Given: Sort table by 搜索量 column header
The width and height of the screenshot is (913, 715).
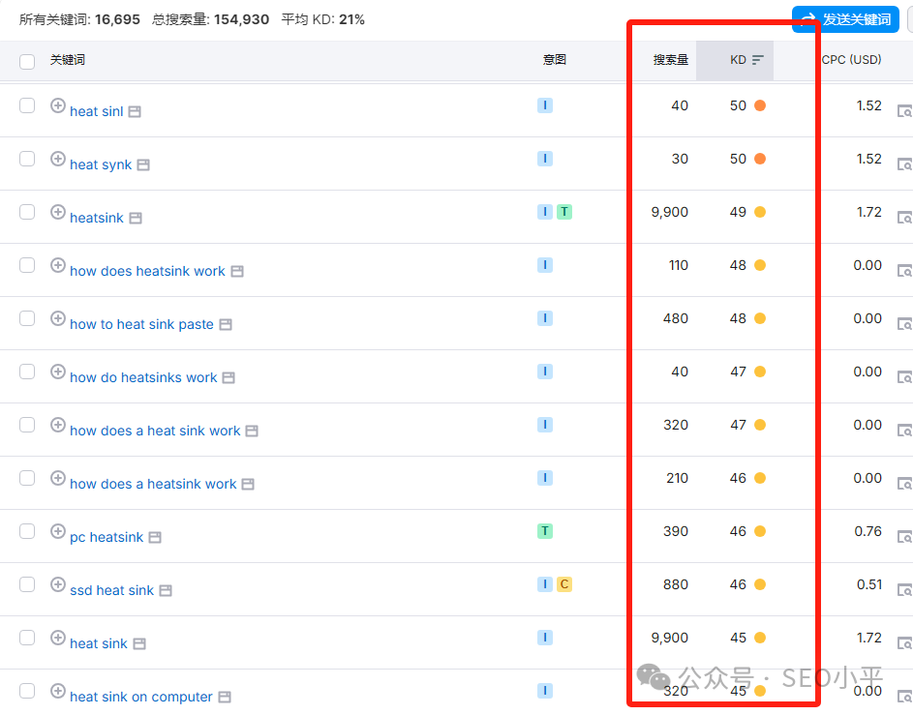Looking at the screenshot, I should (670, 60).
